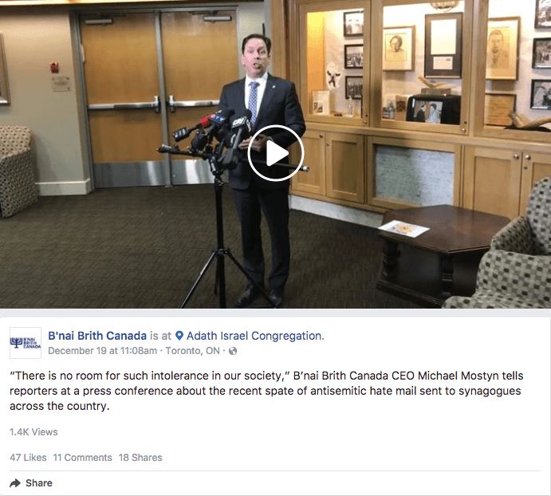Open the December 19 at 11:08am timestamp
This screenshot has width=551, height=496.
pos(103,351)
